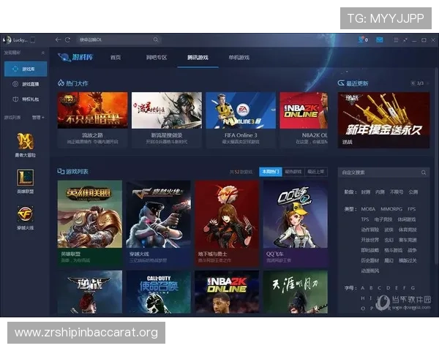
Task: Open the mail envelope icon in title bar
Action: pos(380,39)
